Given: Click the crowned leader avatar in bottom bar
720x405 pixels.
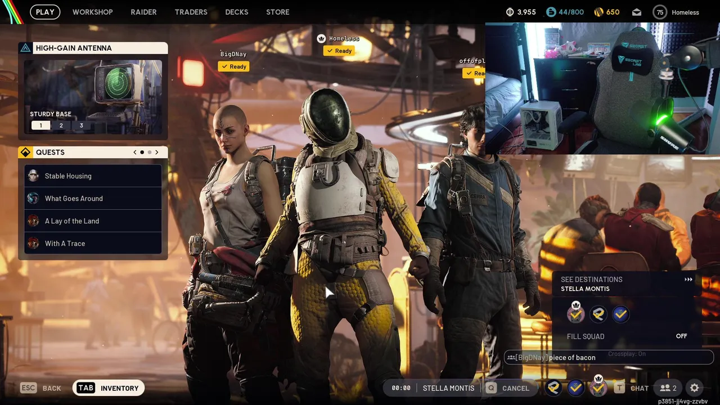Looking at the screenshot, I should (x=598, y=387).
